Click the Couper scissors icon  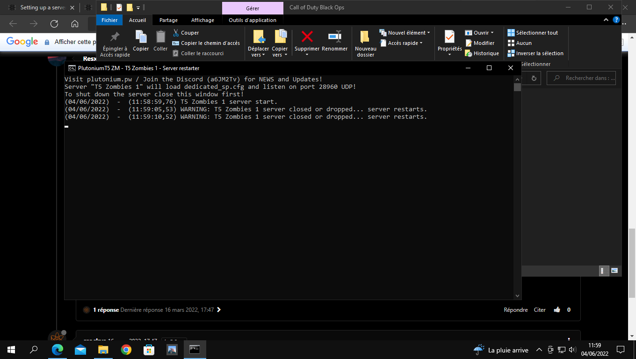(x=176, y=33)
